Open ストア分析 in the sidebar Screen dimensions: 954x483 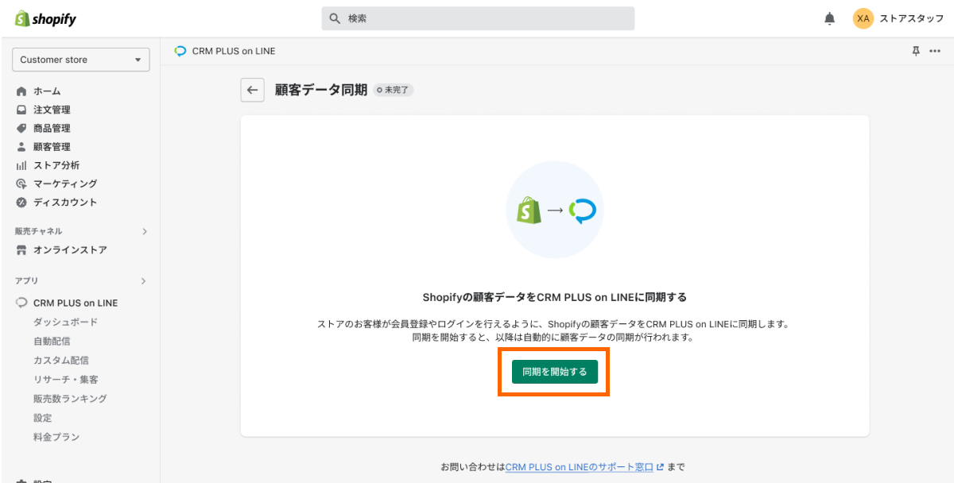56,165
